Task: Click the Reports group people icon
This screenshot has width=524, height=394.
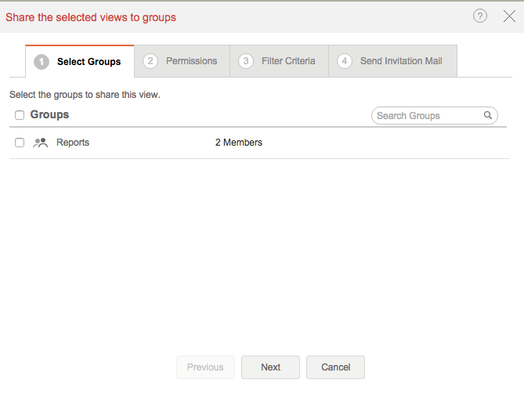Action: click(41, 143)
